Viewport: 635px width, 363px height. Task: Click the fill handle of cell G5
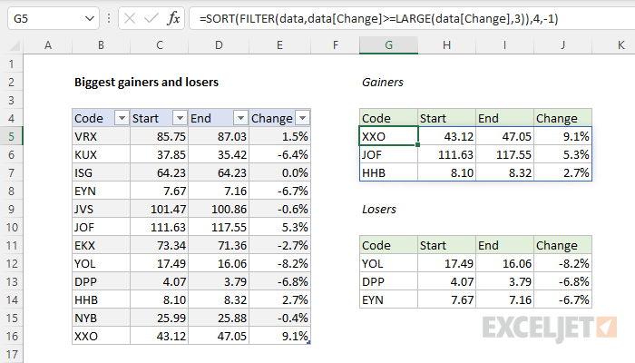click(417, 144)
